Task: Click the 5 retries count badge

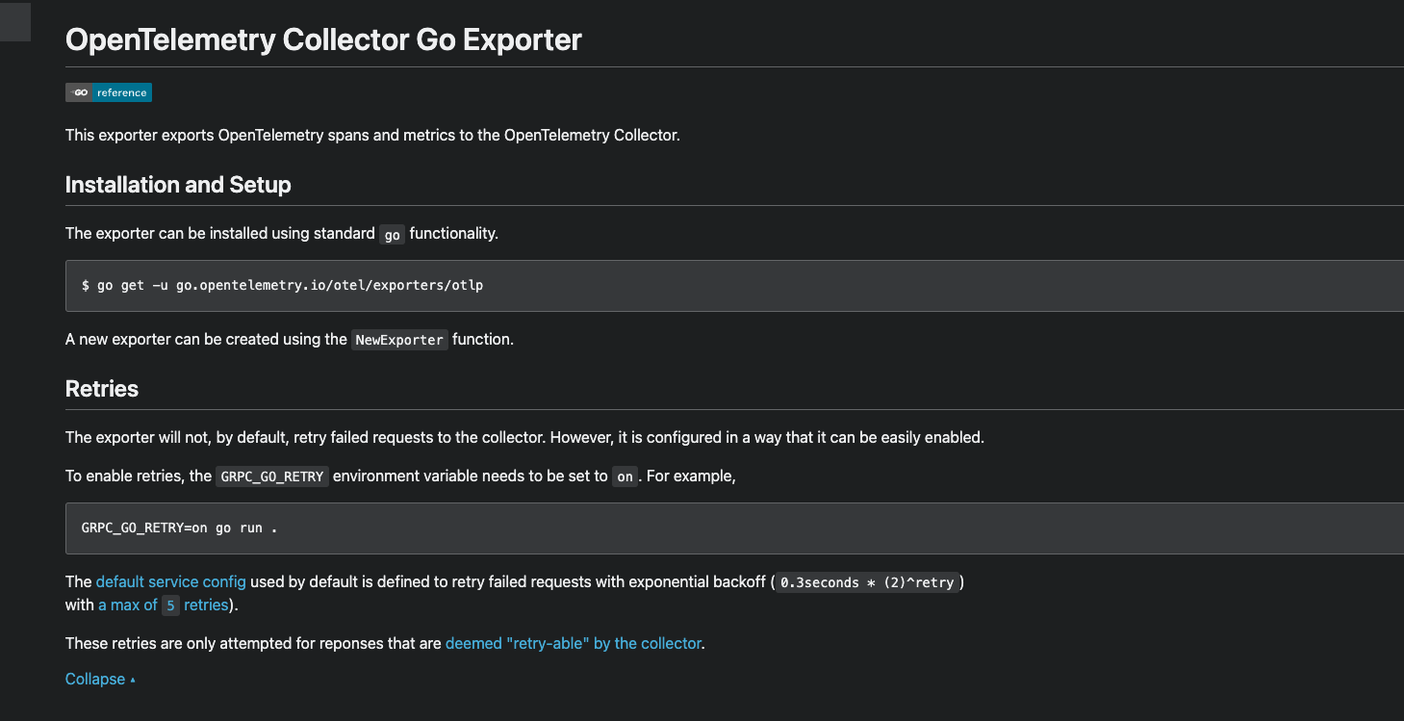Action: coord(169,605)
